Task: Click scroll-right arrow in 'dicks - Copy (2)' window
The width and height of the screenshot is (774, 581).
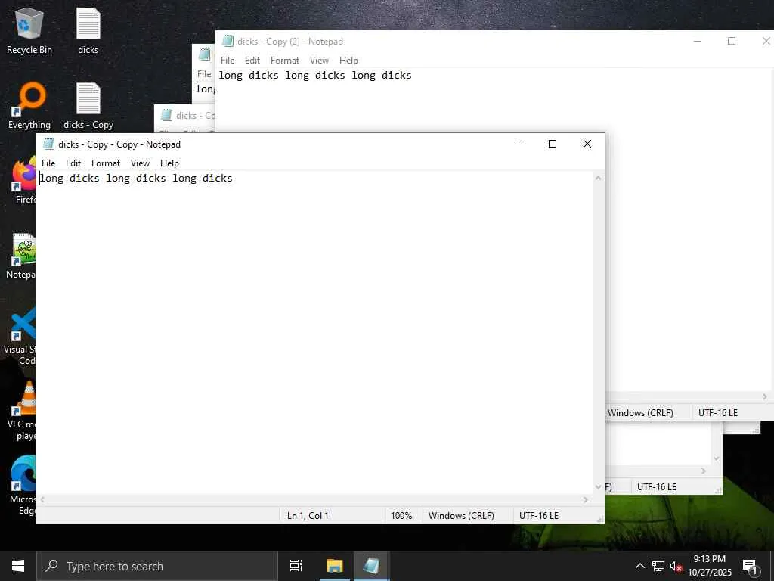Action: tap(765, 396)
